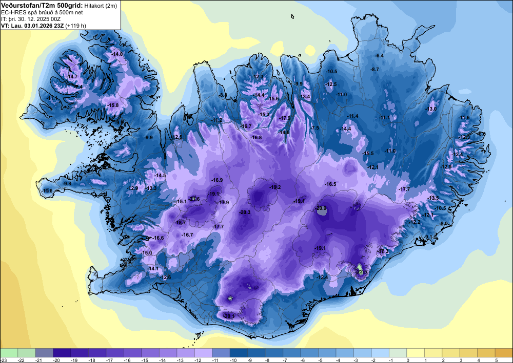Click the -15.6 temperature value

coord(273,99)
